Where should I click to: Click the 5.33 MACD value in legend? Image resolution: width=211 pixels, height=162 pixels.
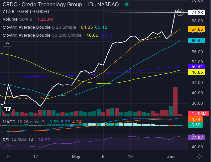(x=66, y=122)
